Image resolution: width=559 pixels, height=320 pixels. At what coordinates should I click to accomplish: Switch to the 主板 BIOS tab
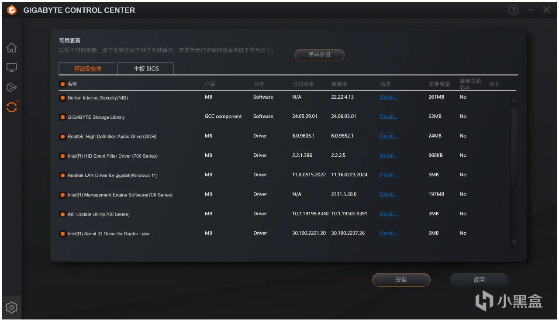pos(146,69)
